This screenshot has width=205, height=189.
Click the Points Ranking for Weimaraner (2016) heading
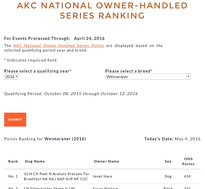coord(45,139)
